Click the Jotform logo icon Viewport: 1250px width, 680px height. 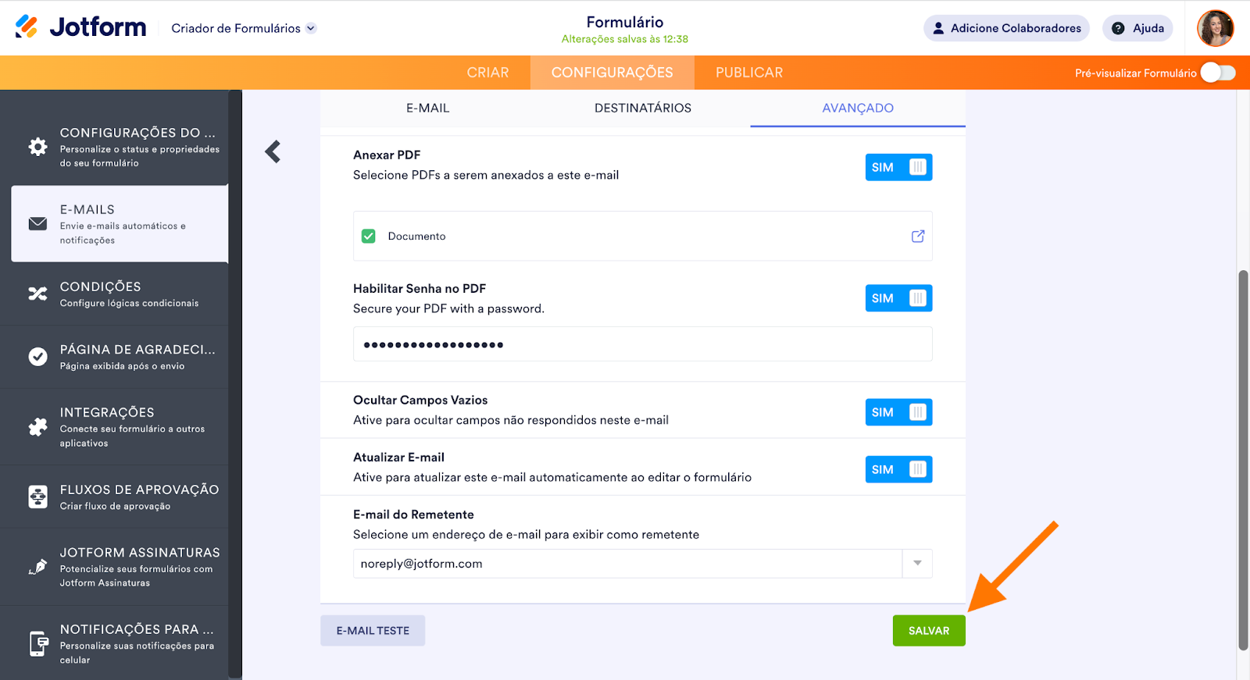coord(27,27)
